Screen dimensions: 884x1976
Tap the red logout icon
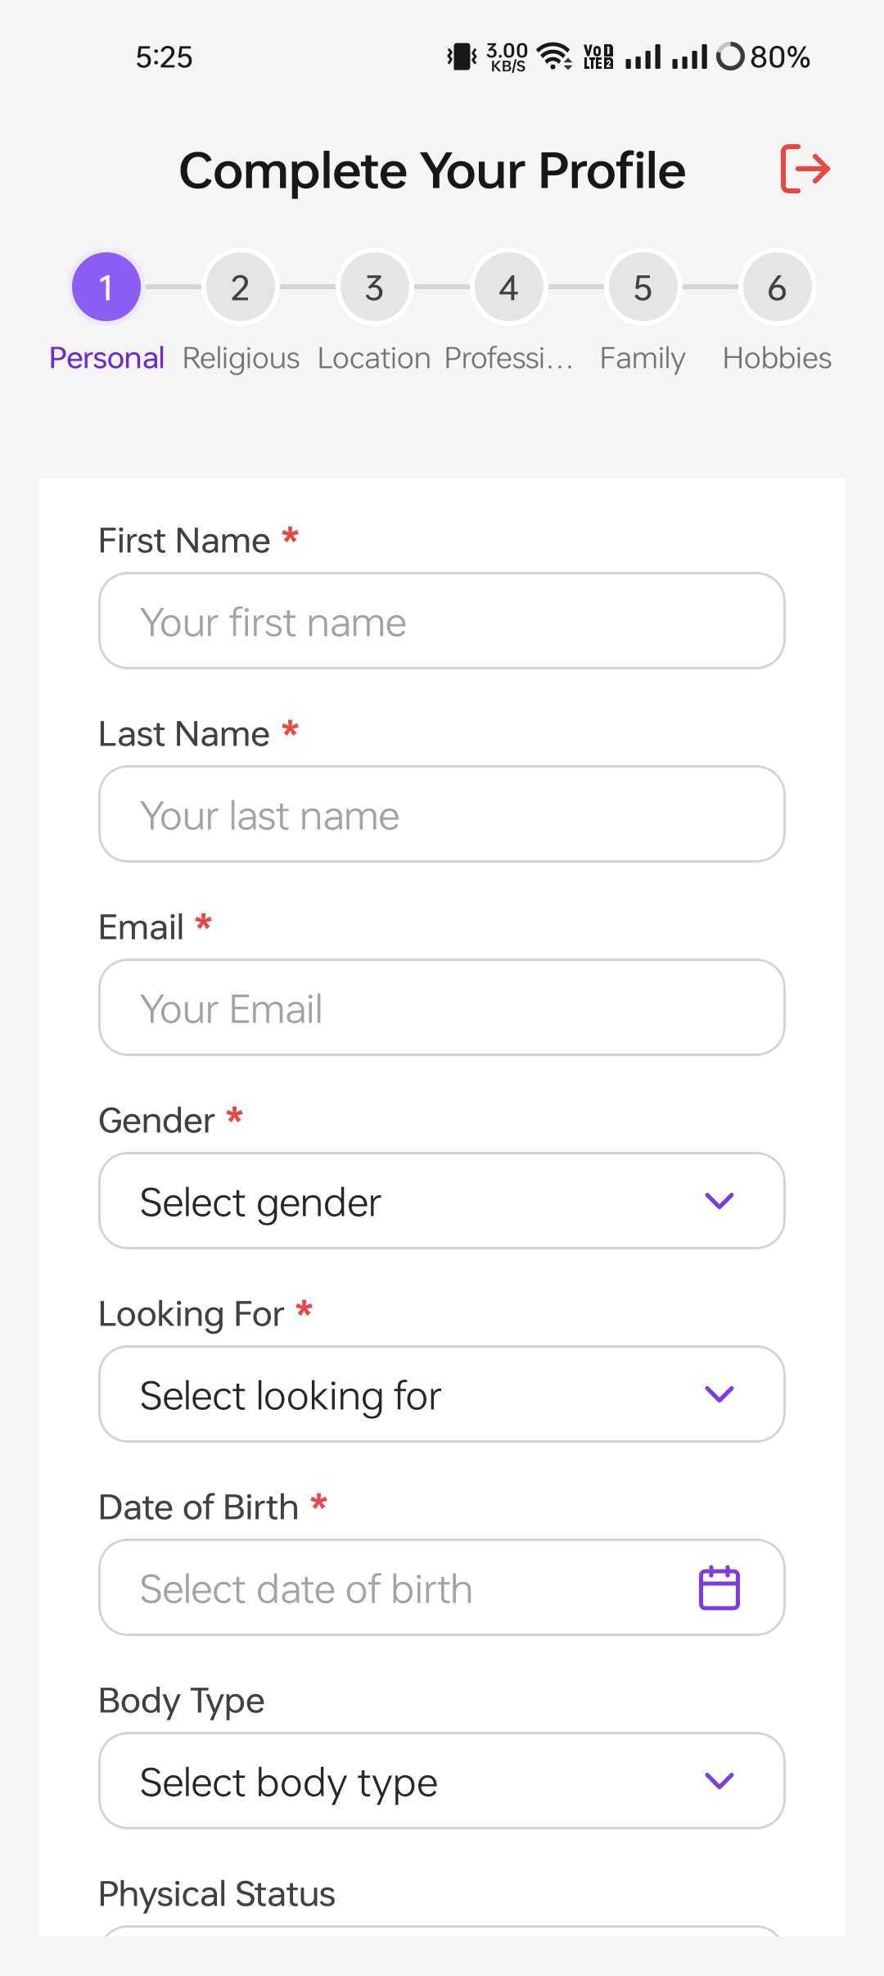point(805,169)
